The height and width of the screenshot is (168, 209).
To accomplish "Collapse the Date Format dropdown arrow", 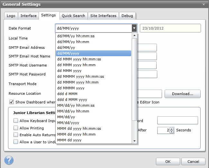I will (x=134, y=28).
